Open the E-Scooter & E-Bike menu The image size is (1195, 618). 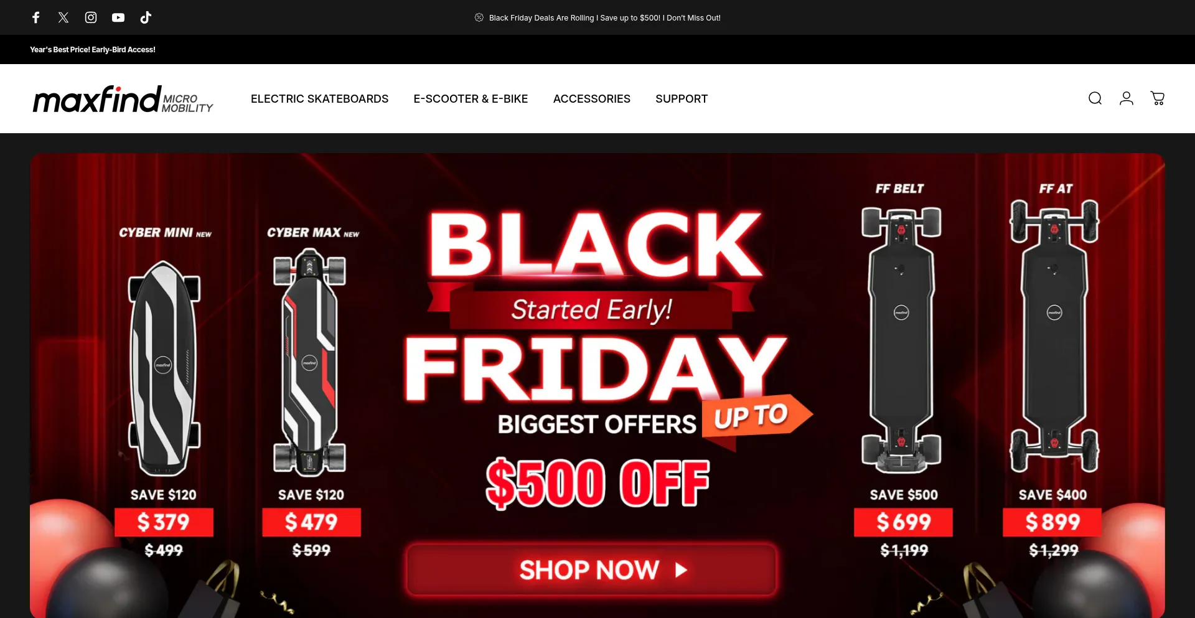(x=471, y=99)
